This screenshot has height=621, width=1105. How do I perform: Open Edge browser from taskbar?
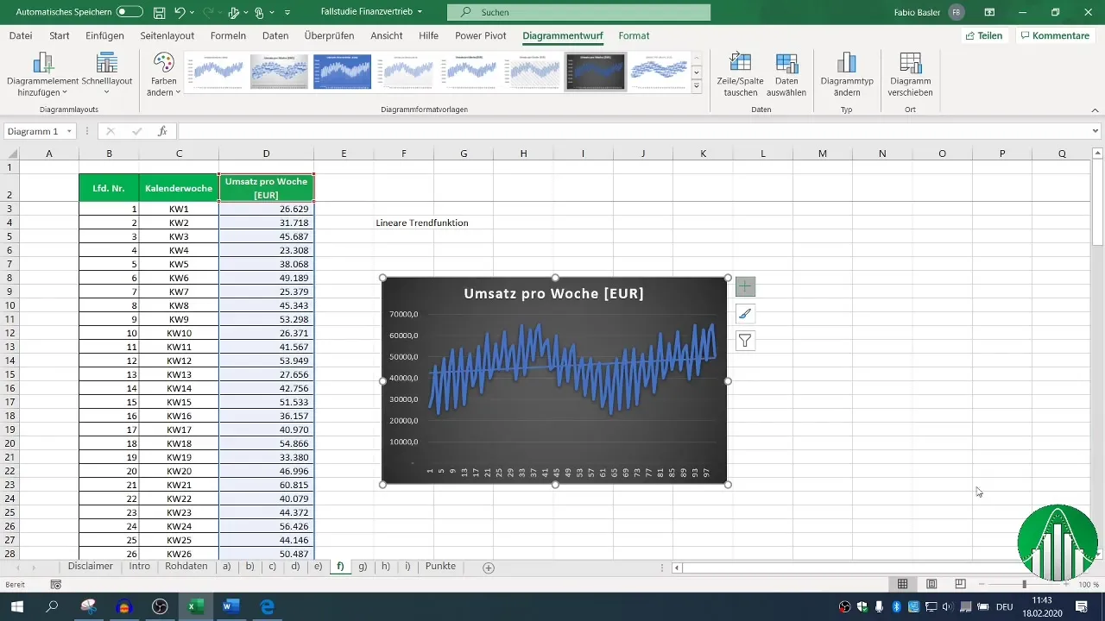tap(267, 606)
